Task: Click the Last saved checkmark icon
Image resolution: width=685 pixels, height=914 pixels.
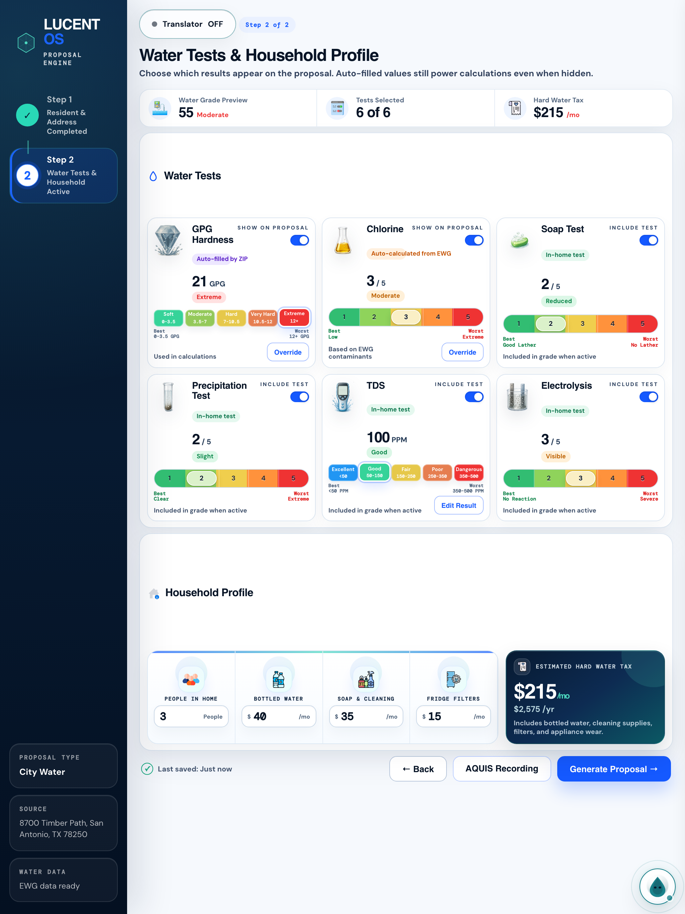Action: [x=147, y=768]
